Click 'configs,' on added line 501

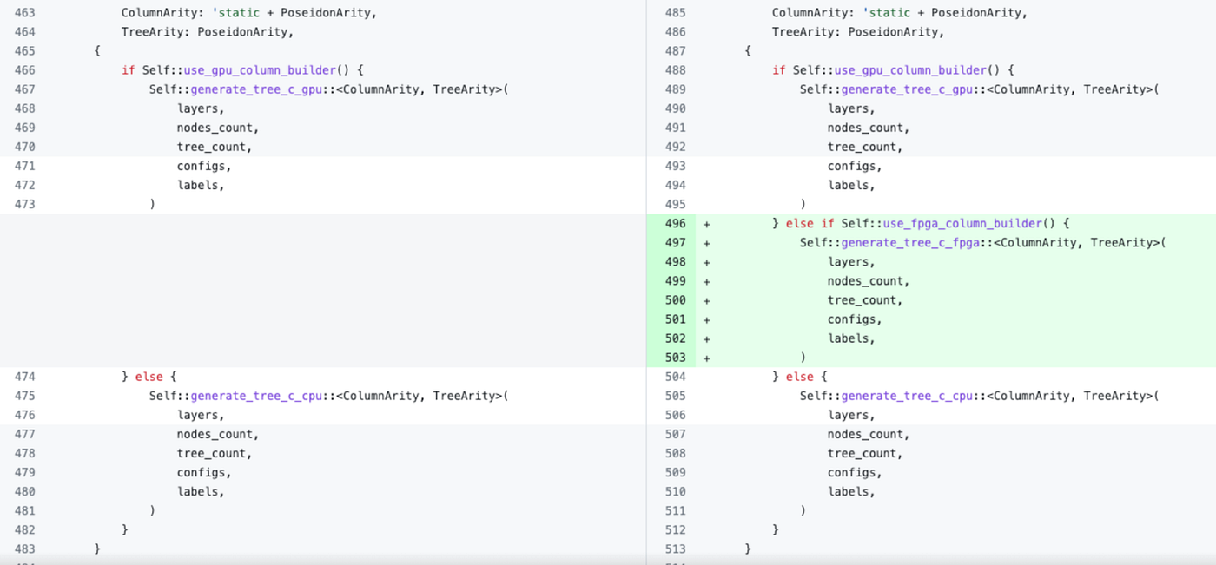(x=855, y=319)
